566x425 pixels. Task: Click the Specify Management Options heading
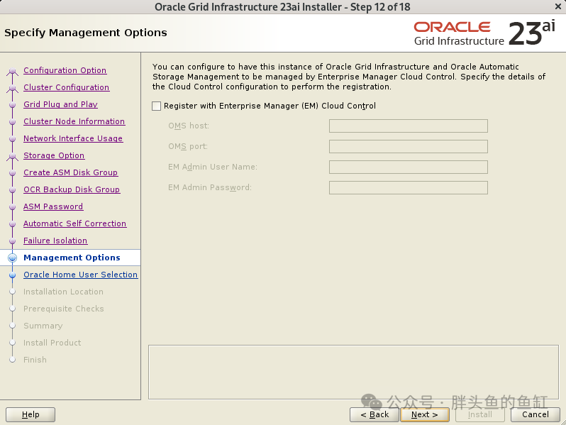point(86,33)
